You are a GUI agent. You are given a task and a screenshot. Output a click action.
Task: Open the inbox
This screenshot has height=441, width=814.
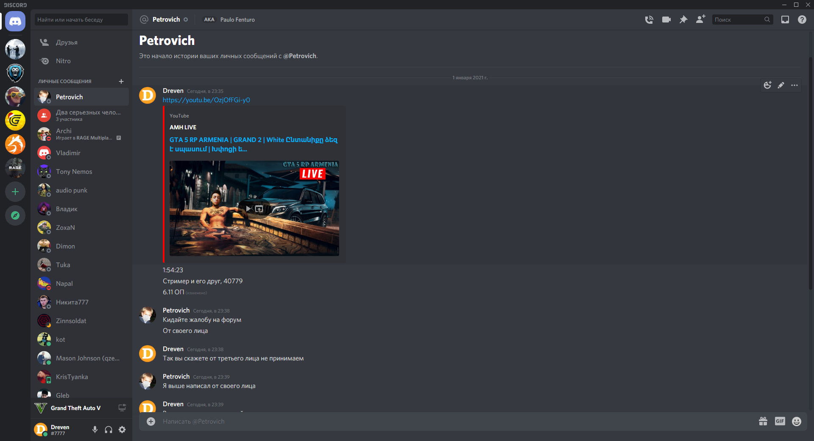(785, 20)
